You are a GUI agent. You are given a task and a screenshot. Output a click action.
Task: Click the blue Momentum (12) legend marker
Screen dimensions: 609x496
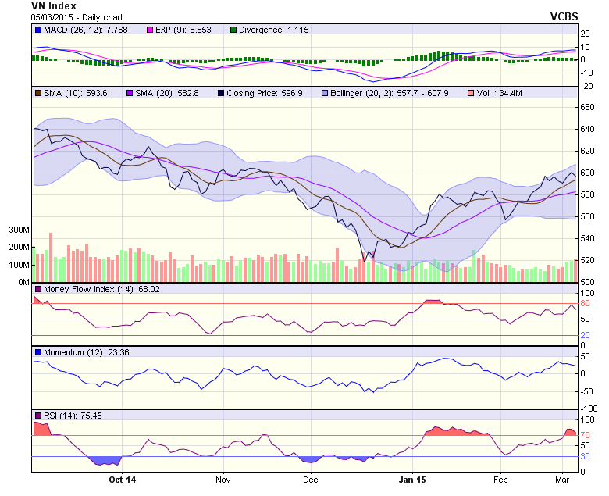tap(37, 352)
